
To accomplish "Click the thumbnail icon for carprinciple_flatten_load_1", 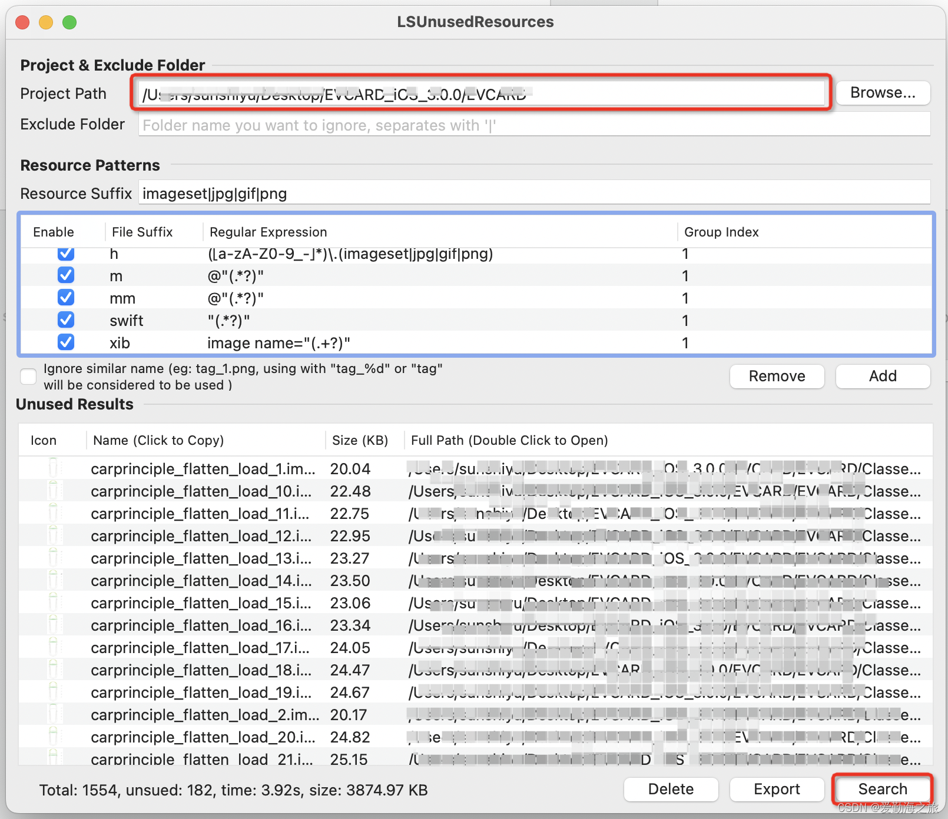I will (x=53, y=468).
